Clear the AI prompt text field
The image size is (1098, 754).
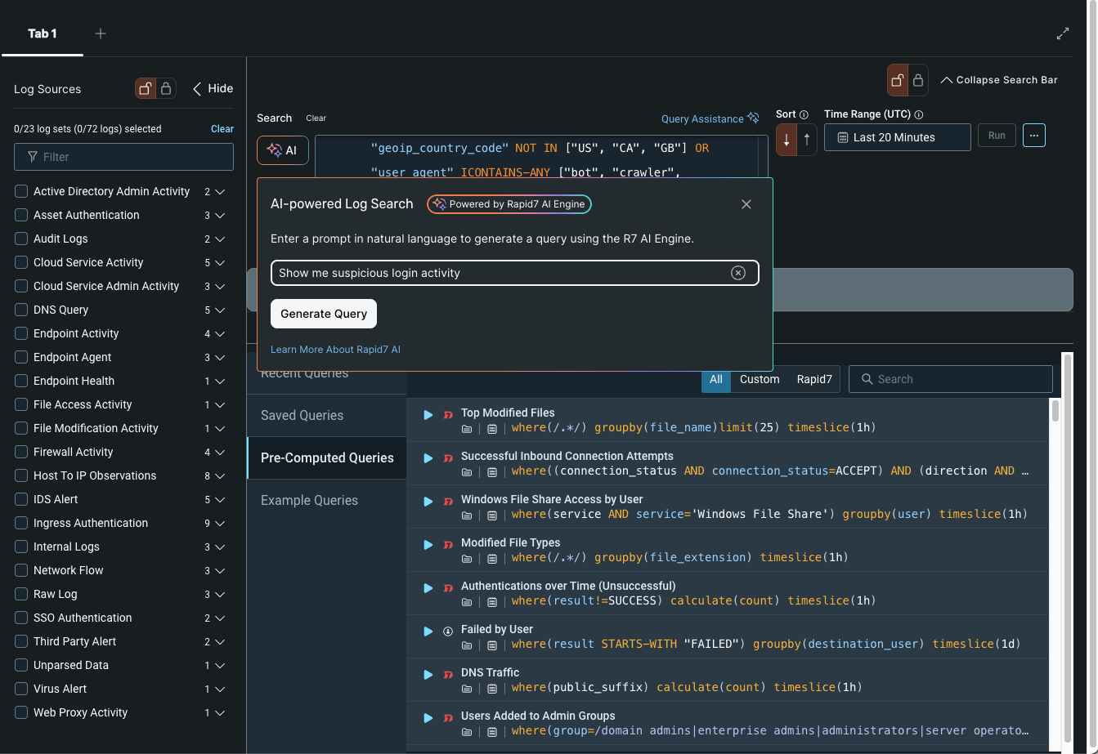click(x=738, y=273)
